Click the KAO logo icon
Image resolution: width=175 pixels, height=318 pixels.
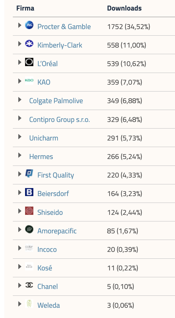pos(29,81)
